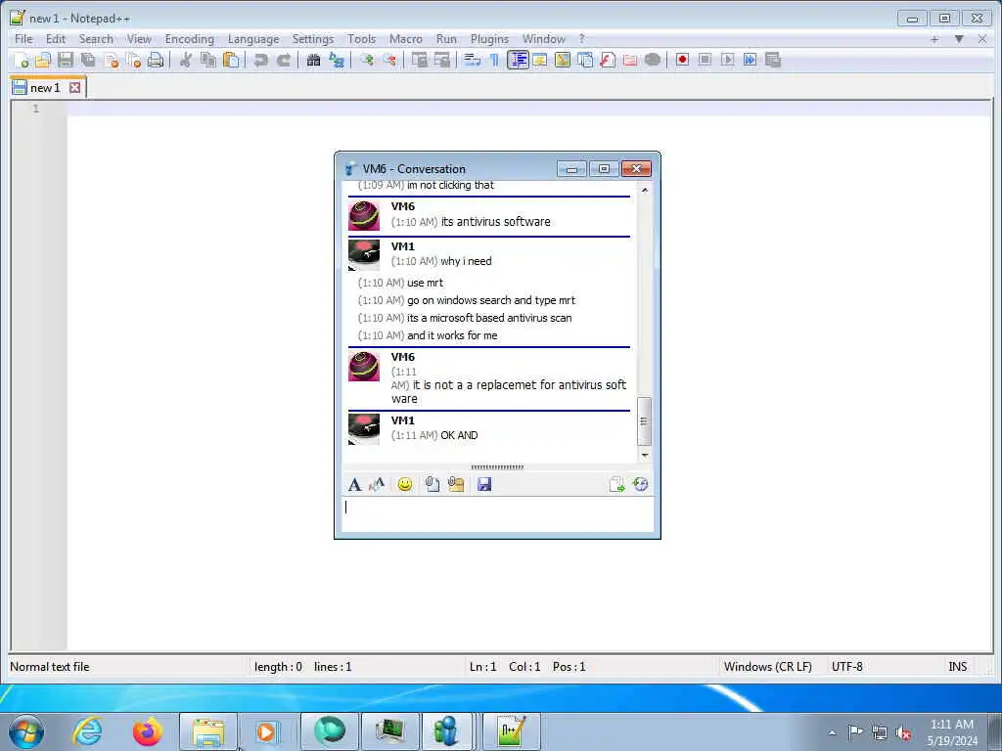Open the Language menu
This screenshot has width=1002, height=751.
point(253,39)
